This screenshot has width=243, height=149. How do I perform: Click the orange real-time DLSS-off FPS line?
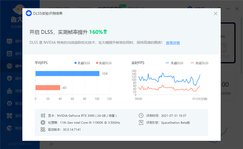pos(169,88)
